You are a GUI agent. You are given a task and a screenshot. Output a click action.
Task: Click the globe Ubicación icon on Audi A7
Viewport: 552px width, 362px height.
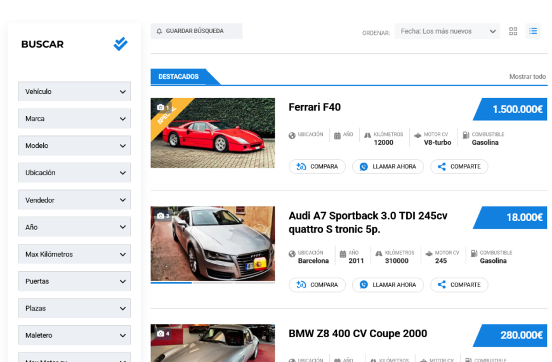click(292, 254)
